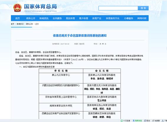Image resolution: width=167 pixels, height=122 pixels.
Task: Open the 新闻资讯 navigation menu
Action: (x=44, y=18)
